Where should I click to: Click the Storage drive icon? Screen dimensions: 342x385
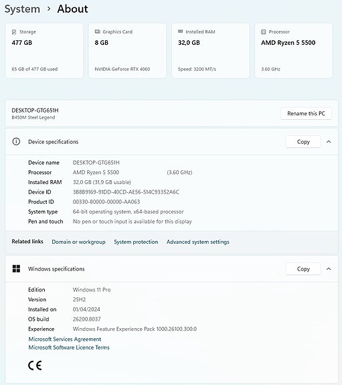point(14,32)
